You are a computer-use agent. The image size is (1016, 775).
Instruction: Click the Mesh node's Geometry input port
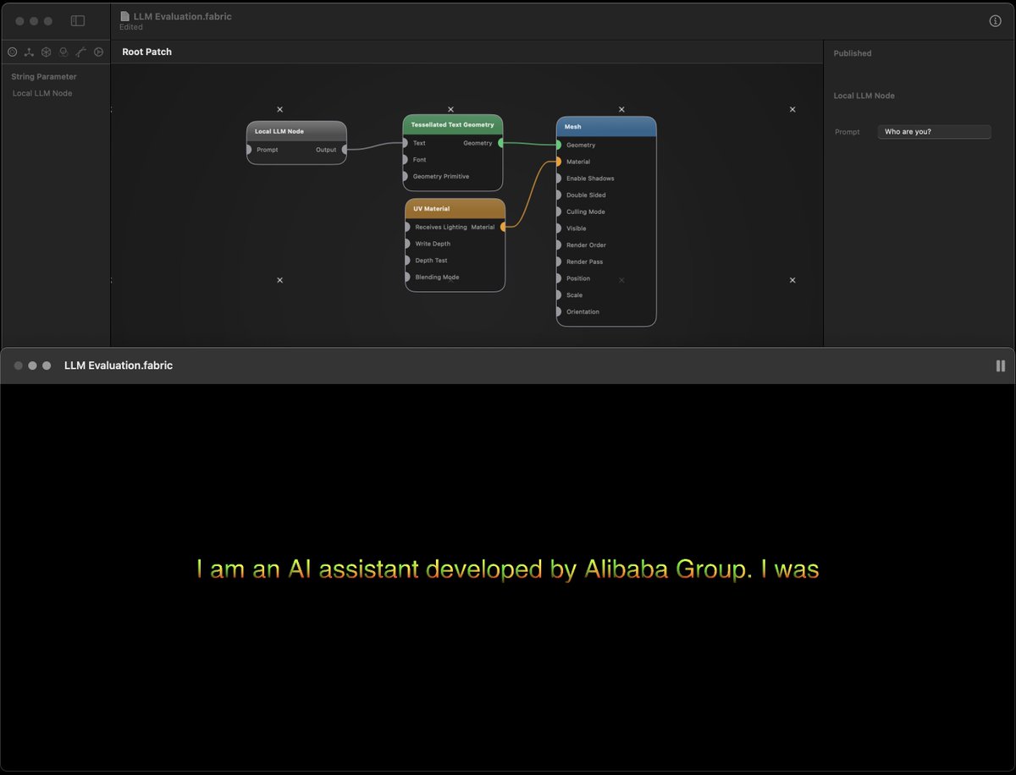(x=558, y=145)
